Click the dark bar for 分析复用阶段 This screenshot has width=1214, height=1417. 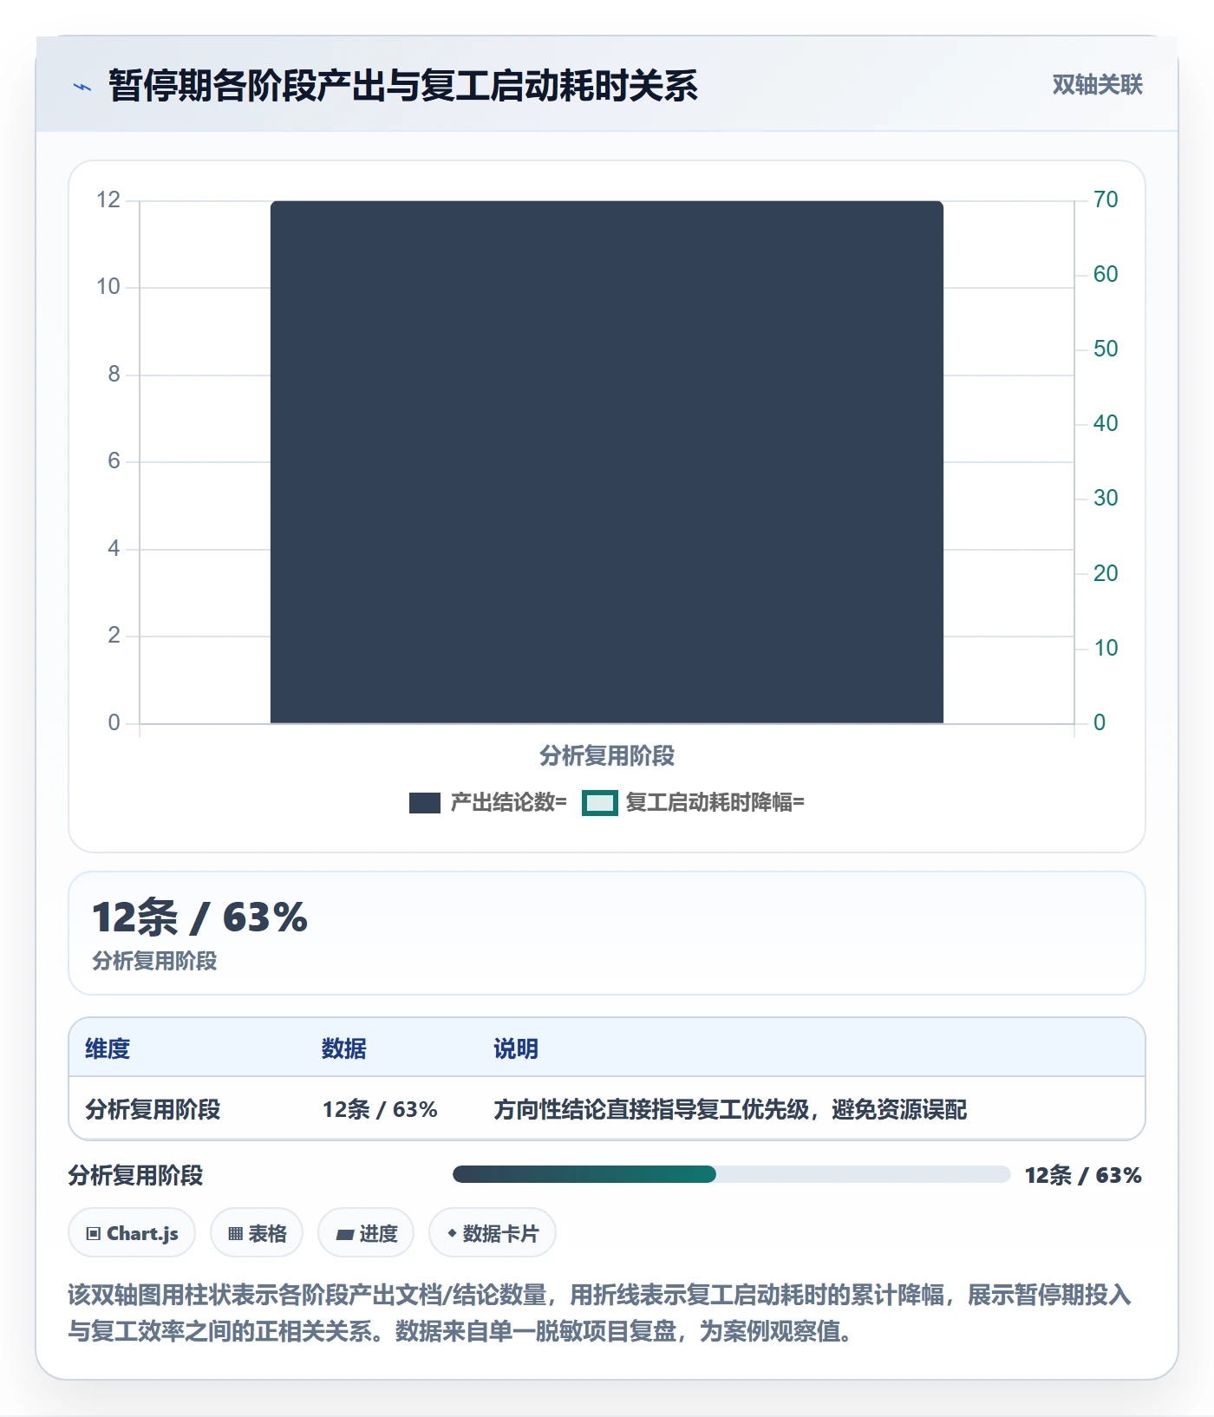[607, 462]
